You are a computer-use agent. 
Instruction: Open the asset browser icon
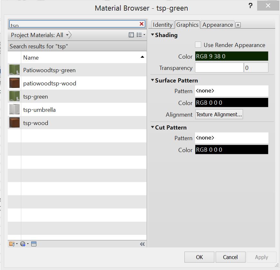pyautogui.click(x=34, y=244)
